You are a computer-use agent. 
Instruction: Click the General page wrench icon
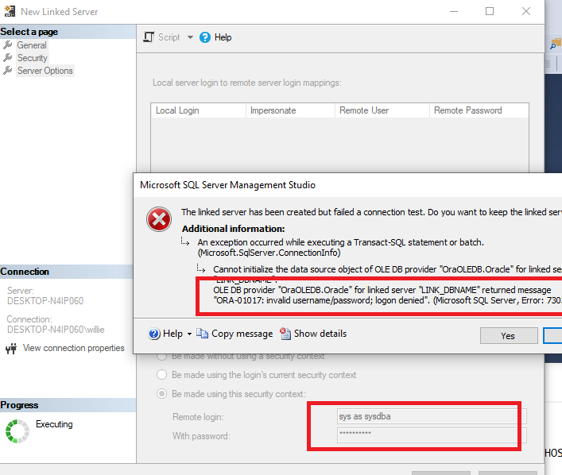coord(7,44)
